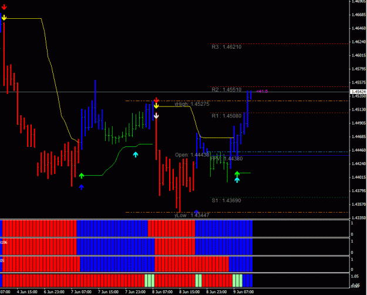Image resolution: width=367 pixels, height=295 pixels.
Task: Click the cyan up arrow below the green trailing line
Action: pos(136,155)
